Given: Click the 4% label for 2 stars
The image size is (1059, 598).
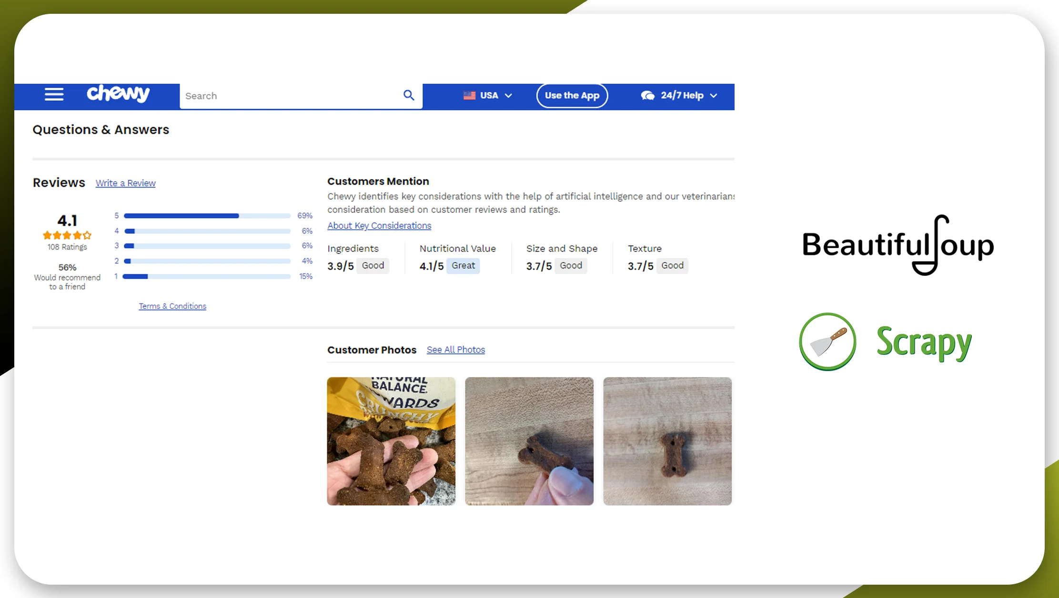Looking at the screenshot, I should coord(307,261).
